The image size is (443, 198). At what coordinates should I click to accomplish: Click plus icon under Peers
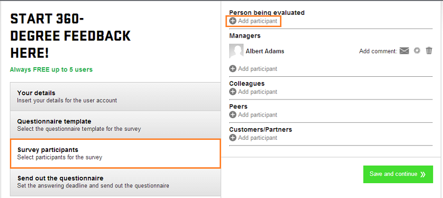(x=232, y=115)
